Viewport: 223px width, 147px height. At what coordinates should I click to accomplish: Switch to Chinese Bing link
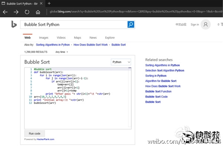click(181, 24)
